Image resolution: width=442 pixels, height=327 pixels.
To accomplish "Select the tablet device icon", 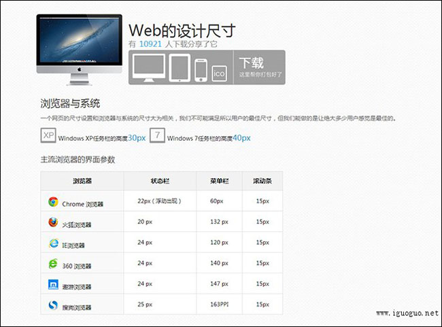I will [179, 68].
